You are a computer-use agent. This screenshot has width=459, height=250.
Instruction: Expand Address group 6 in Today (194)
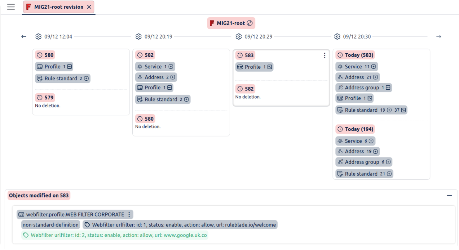(x=388, y=162)
